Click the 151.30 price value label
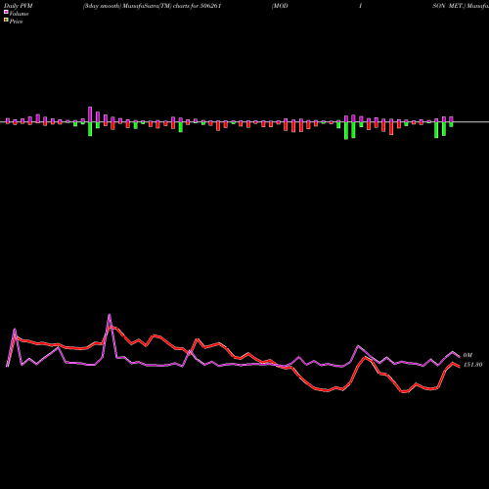This screenshot has width=489, height=489. [472, 365]
